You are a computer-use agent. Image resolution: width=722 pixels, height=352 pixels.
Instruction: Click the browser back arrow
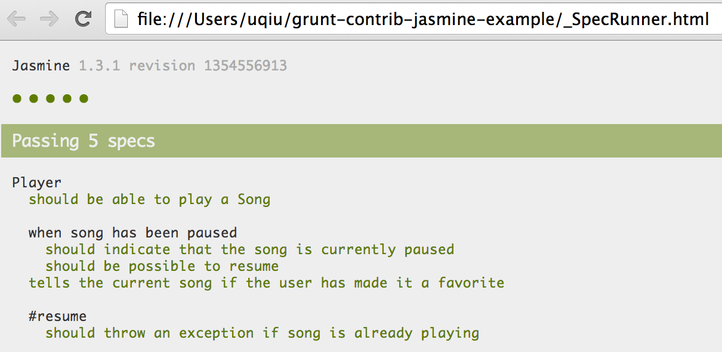click(16, 19)
